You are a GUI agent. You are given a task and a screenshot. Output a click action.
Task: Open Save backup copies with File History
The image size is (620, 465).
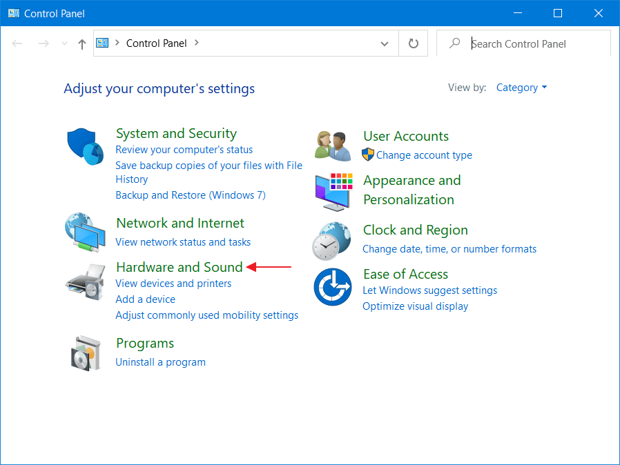click(209, 172)
